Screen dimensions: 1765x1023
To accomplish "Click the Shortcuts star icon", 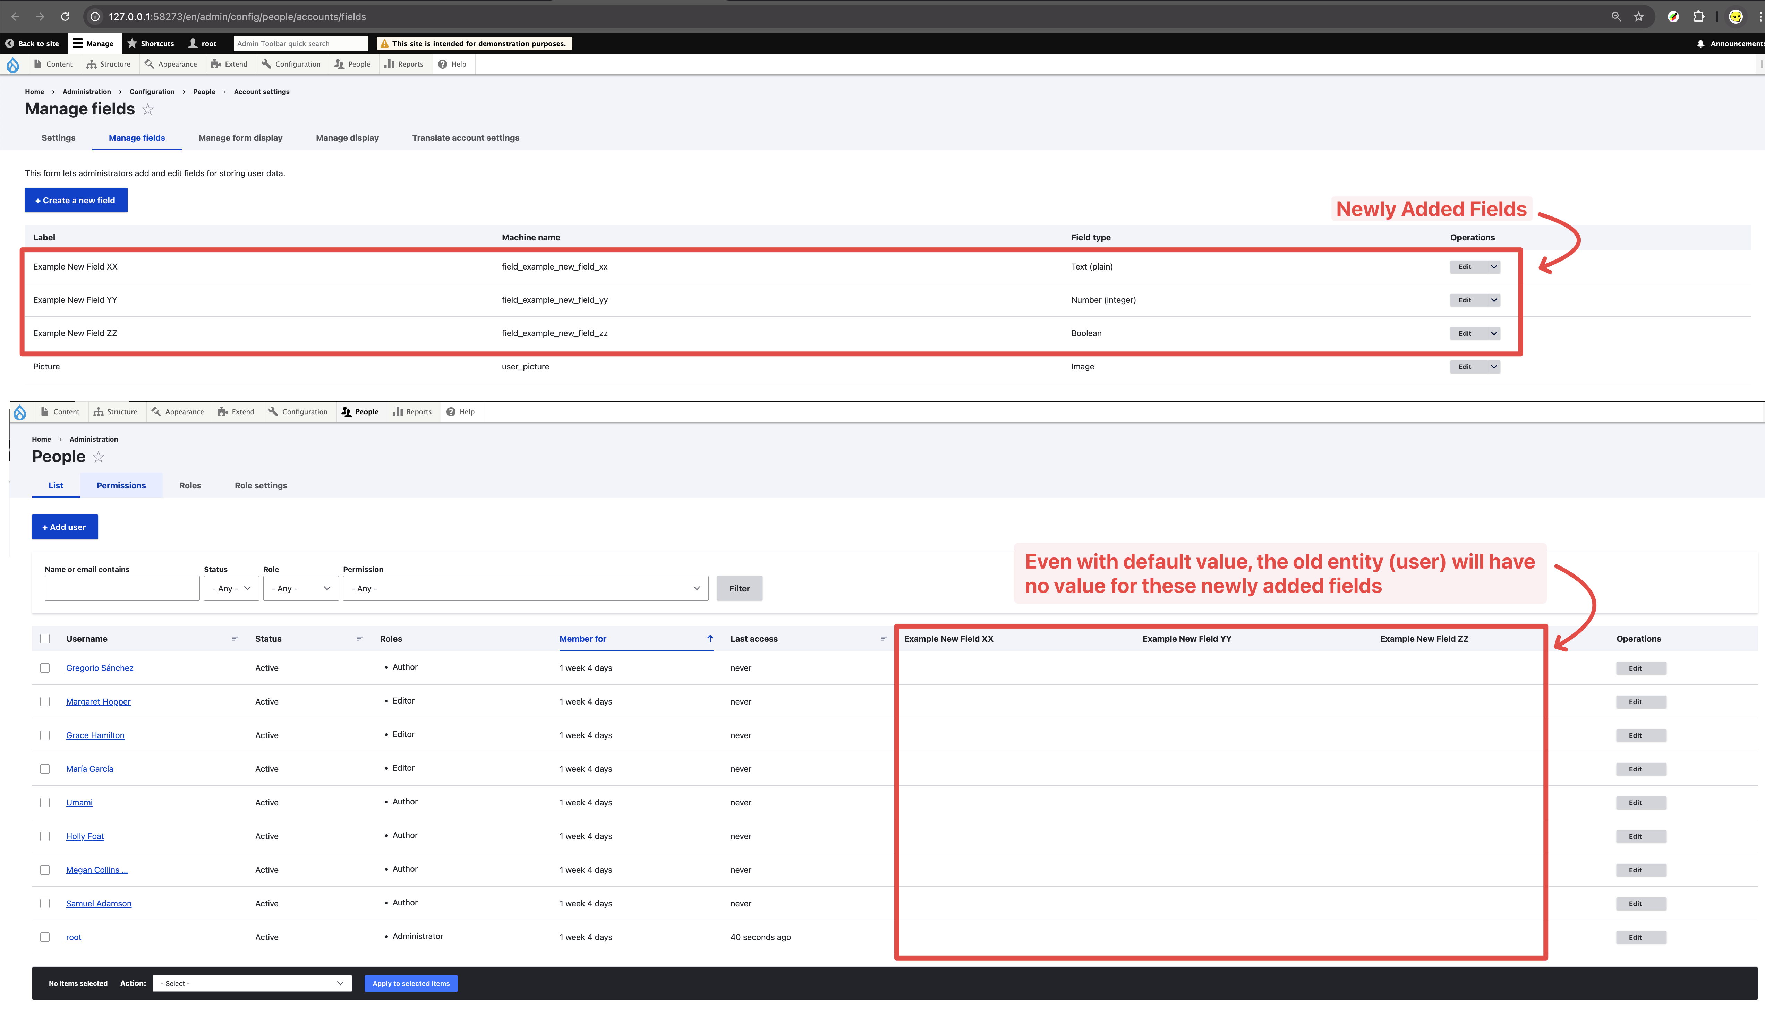I will (133, 43).
